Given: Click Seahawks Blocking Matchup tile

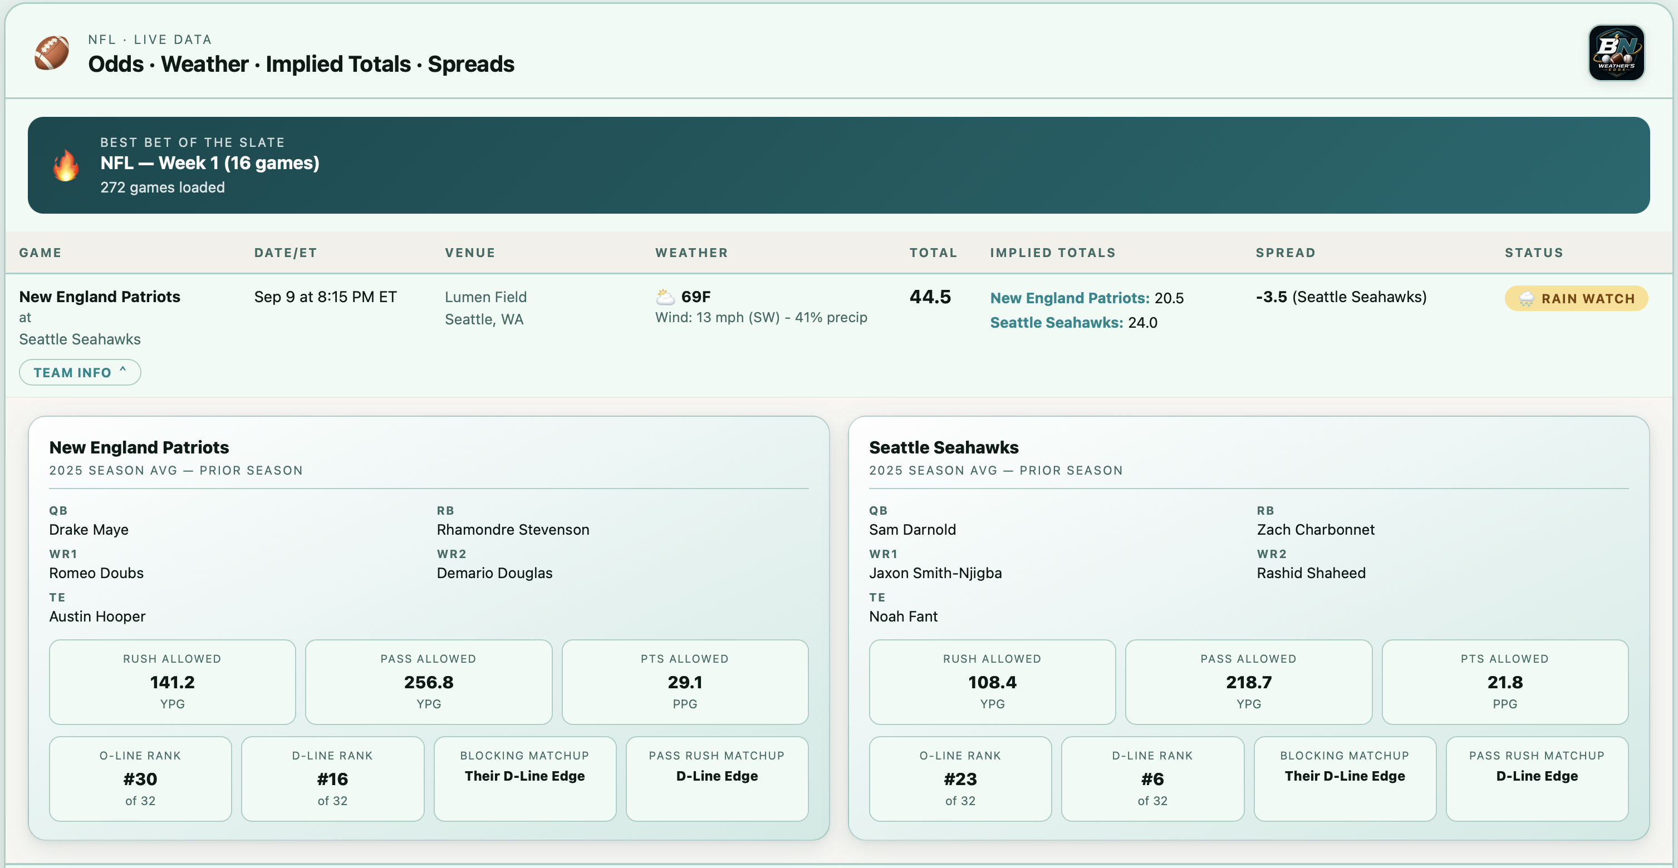Looking at the screenshot, I should (x=1345, y=779).
